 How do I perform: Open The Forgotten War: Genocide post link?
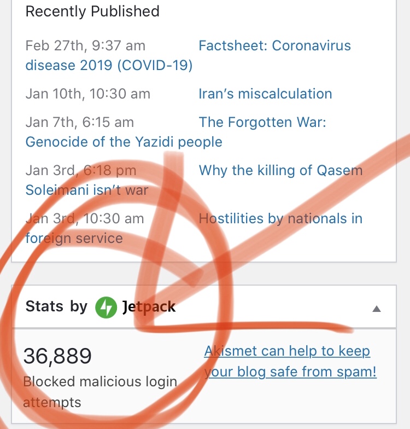pos(262,122)
